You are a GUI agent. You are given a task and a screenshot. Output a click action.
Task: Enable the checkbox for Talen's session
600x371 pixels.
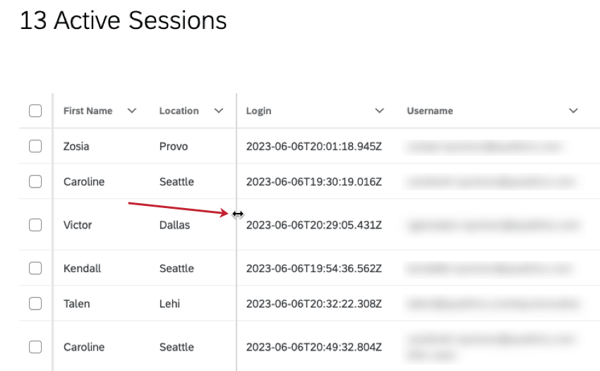[x=35, y=303]
